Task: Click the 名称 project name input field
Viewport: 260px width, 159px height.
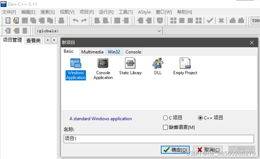Action: point(159,139)
